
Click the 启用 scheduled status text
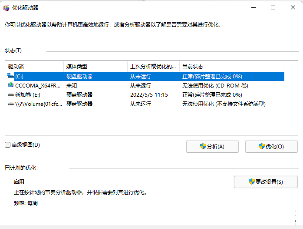coord(19,182)
